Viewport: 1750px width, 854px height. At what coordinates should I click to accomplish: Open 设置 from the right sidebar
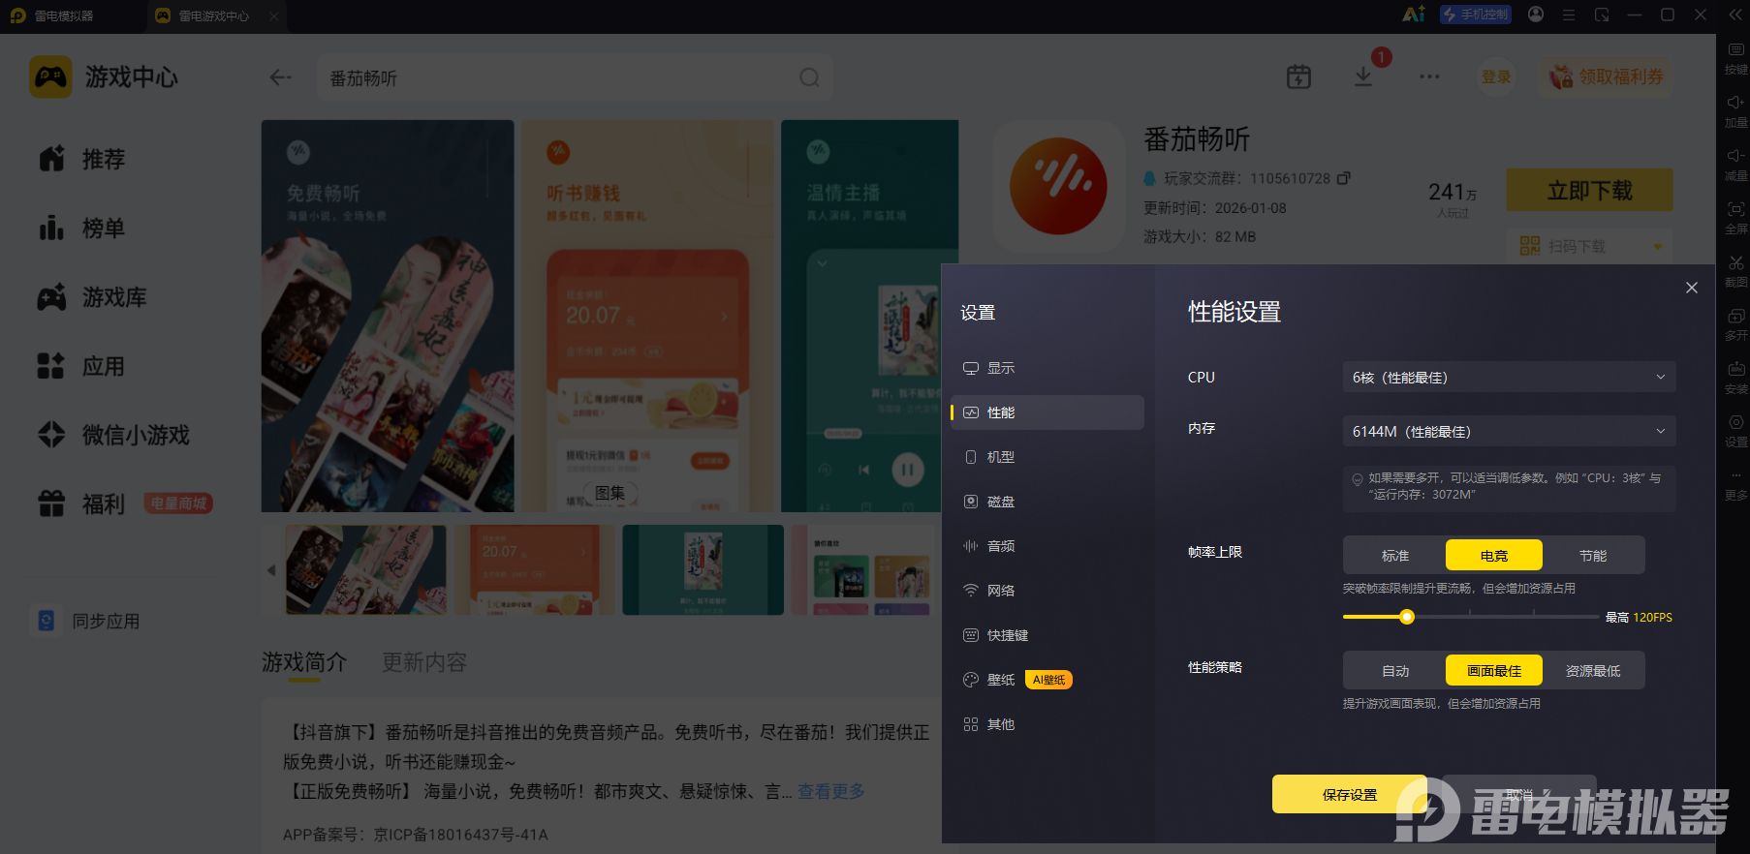click(x=1735, y=431)
